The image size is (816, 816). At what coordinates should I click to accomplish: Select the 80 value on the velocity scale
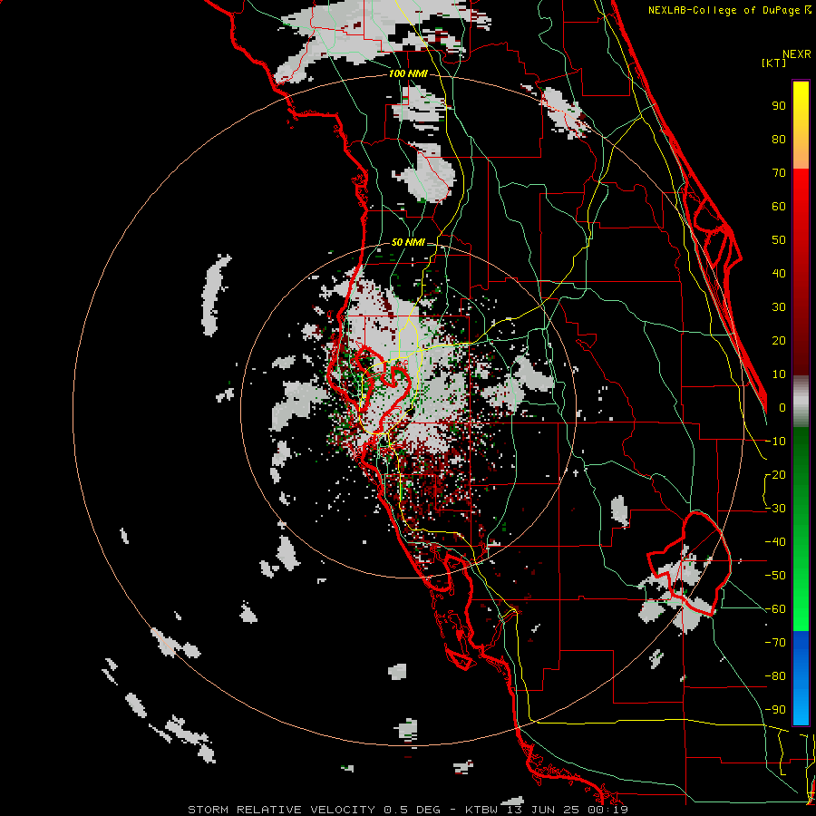(779, 139)
